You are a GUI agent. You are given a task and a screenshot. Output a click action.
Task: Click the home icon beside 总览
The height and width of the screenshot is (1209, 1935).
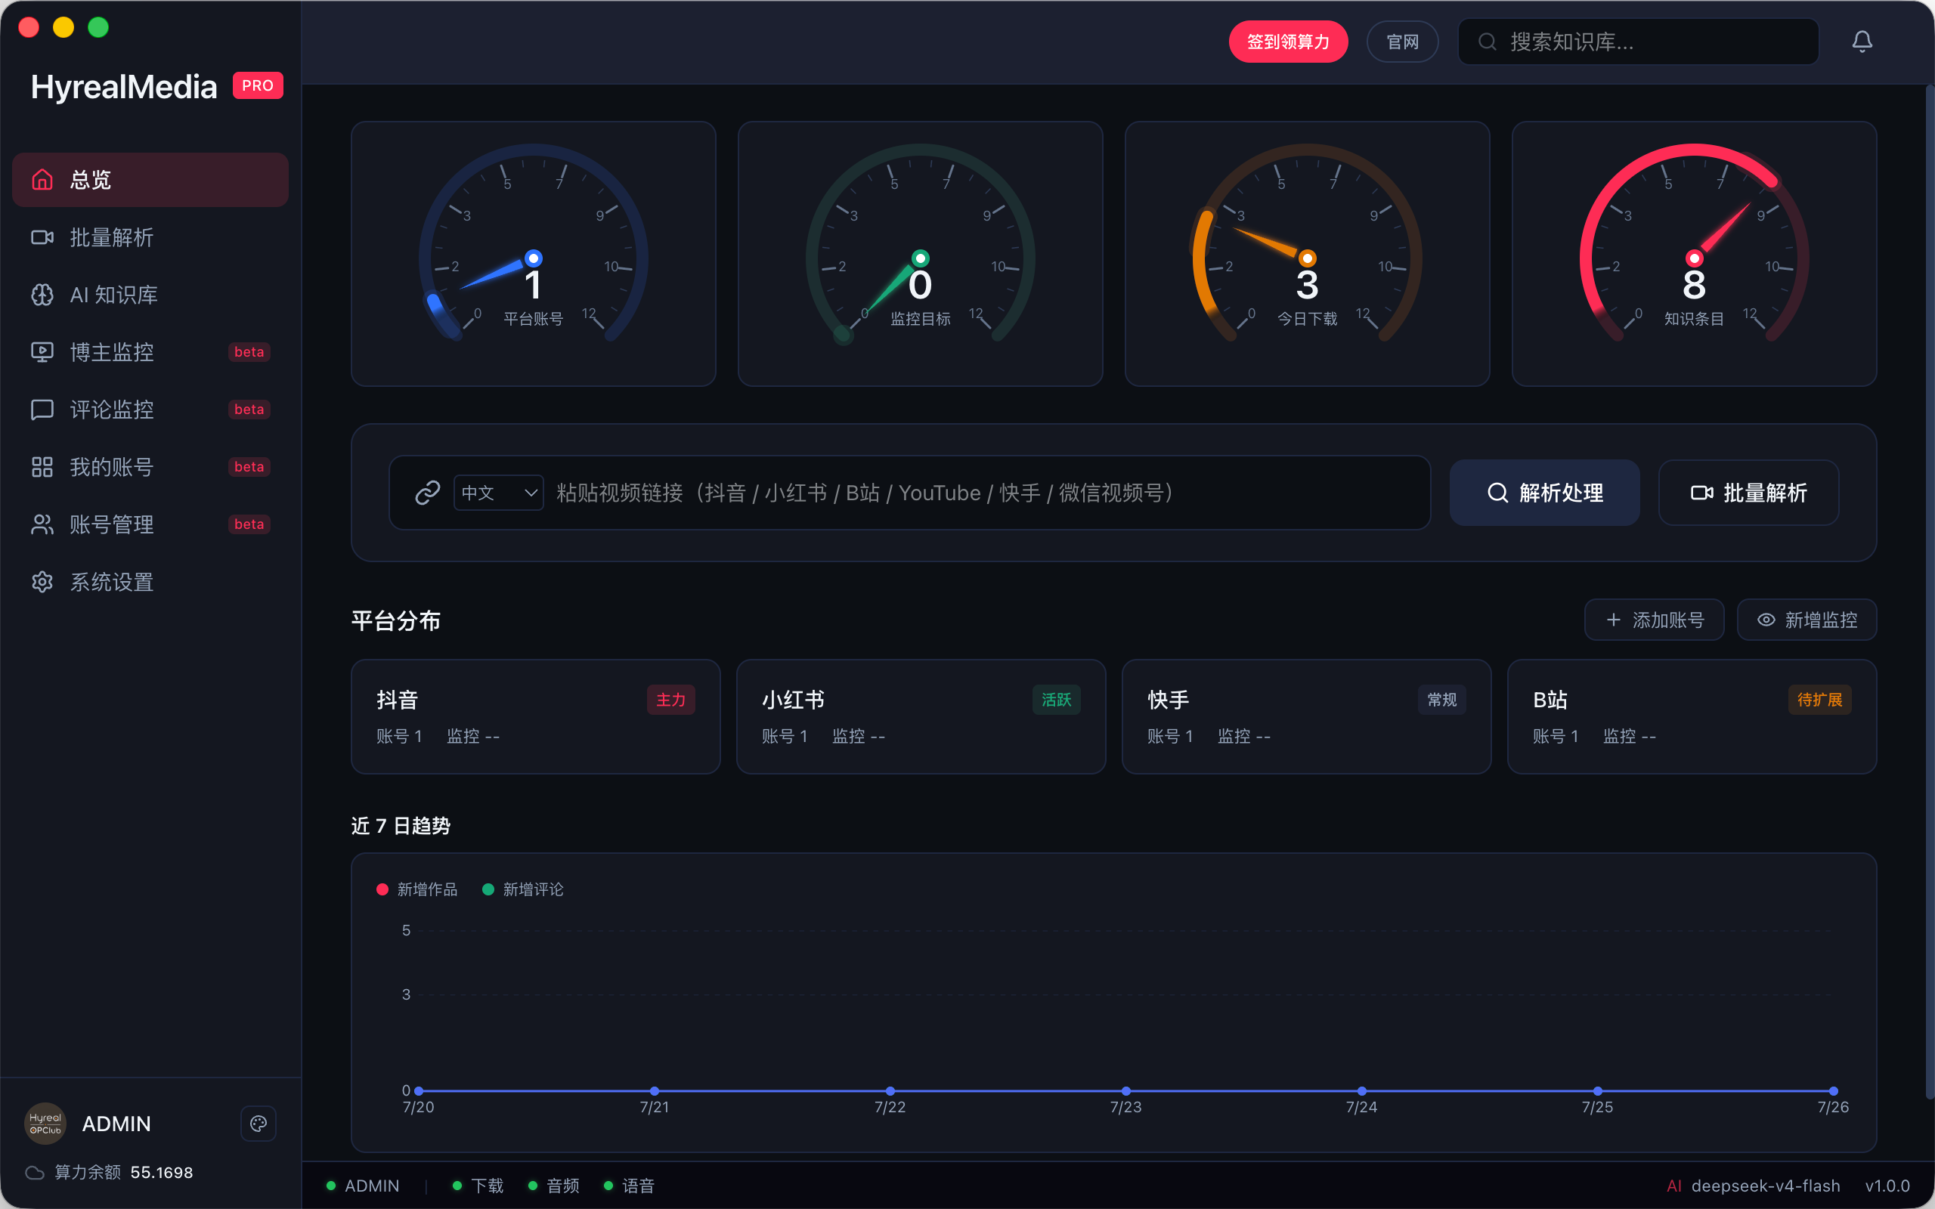coord(42,180)
